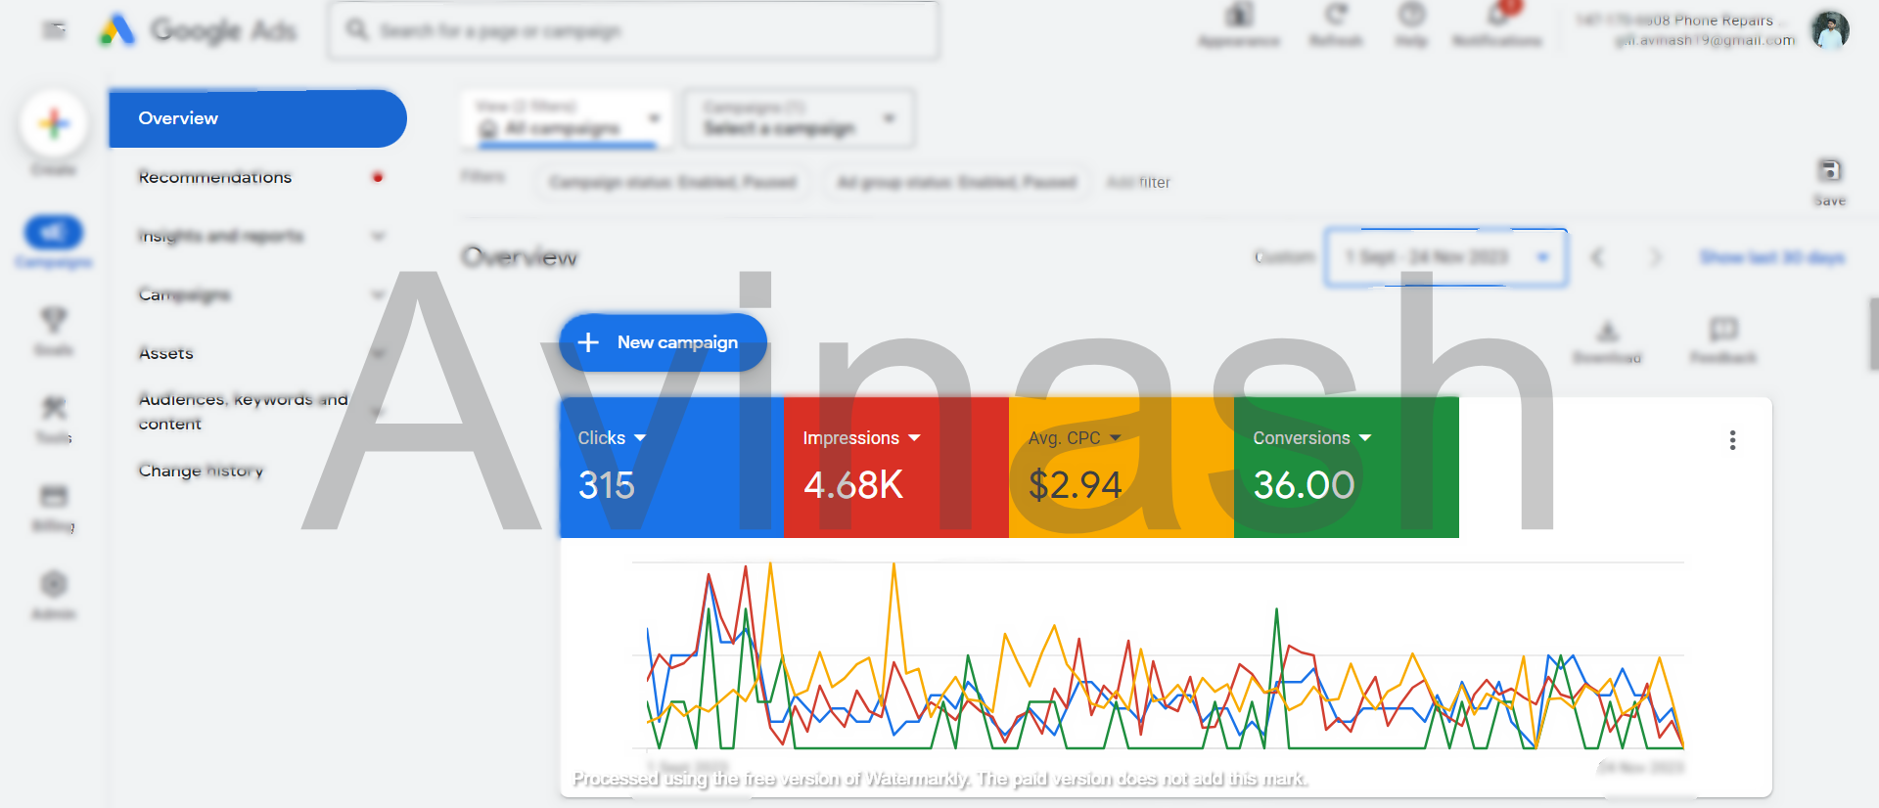Open the Billing card icon

[x=54, y=496]
